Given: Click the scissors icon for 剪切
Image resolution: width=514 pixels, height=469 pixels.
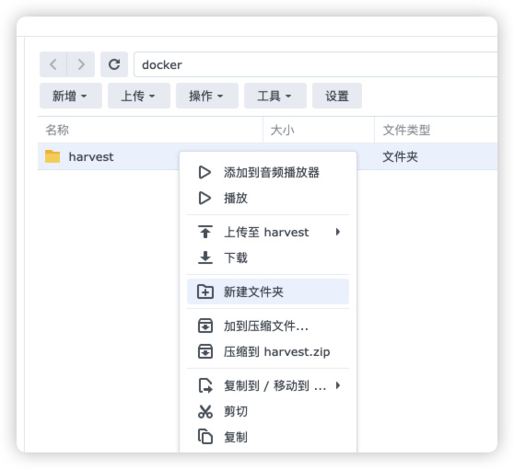Looking at the screenshot, I should (x=205, y=411).
